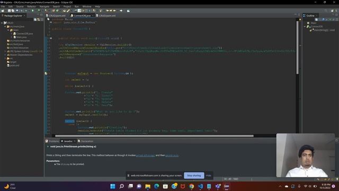Click the Back navigation arrow in toolbar
The width and height of the screenshot is (339, 191).
coord(114,11)
